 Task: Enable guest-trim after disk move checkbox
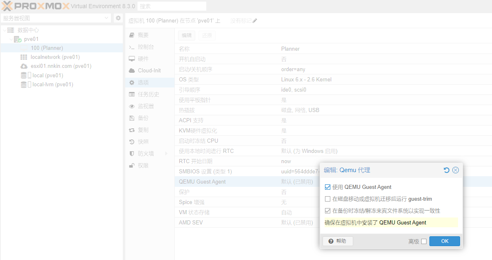coord(327,199)
